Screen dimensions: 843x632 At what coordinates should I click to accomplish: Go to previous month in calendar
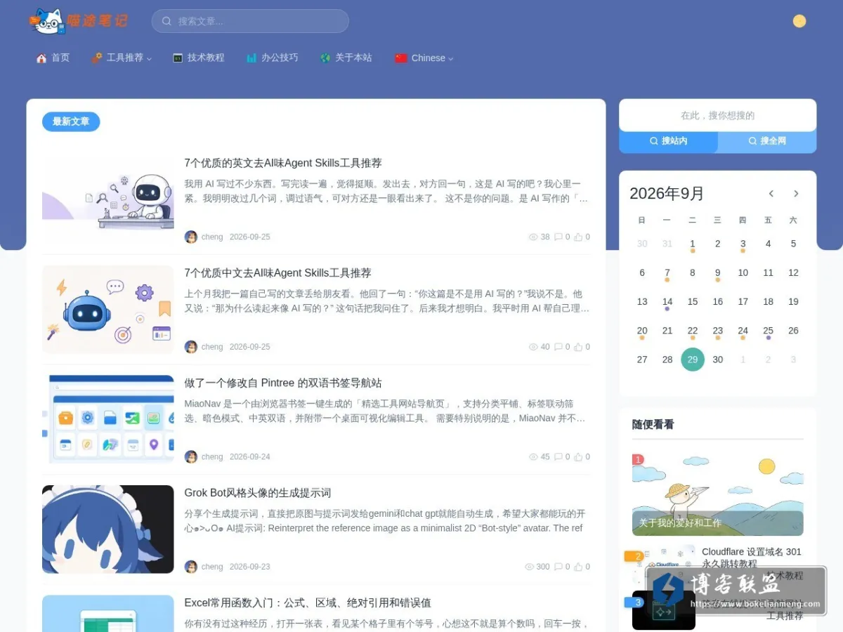771,194
